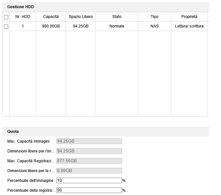221x195 pixels.
Task: Click the free image size field
Action: (x=89, y=151)
